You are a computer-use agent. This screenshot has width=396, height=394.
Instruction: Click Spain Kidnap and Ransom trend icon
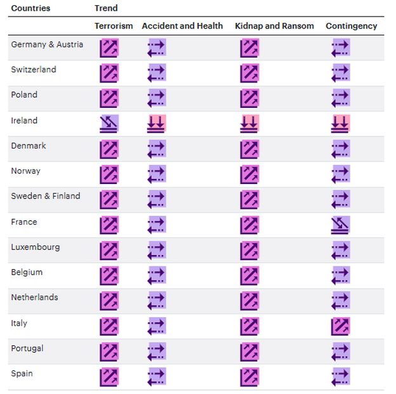point(249,377)
